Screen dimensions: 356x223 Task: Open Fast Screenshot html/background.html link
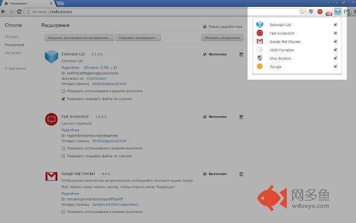[x=109, y=141]
